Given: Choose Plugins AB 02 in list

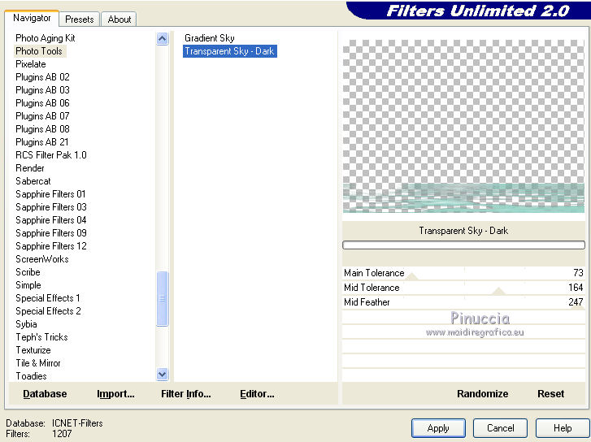Looking at the screenshot, I should point(42,77).
